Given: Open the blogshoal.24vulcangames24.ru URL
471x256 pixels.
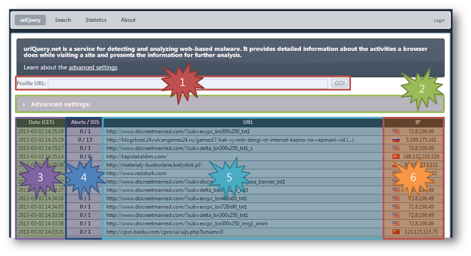Looking at the screenshot, I should [229, 140].
